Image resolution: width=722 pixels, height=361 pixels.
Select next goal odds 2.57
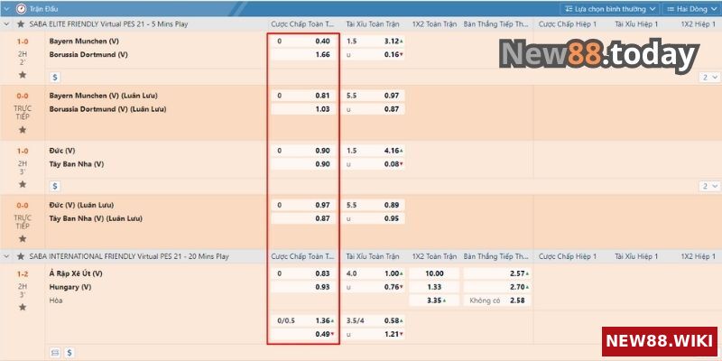pos(497,273)
